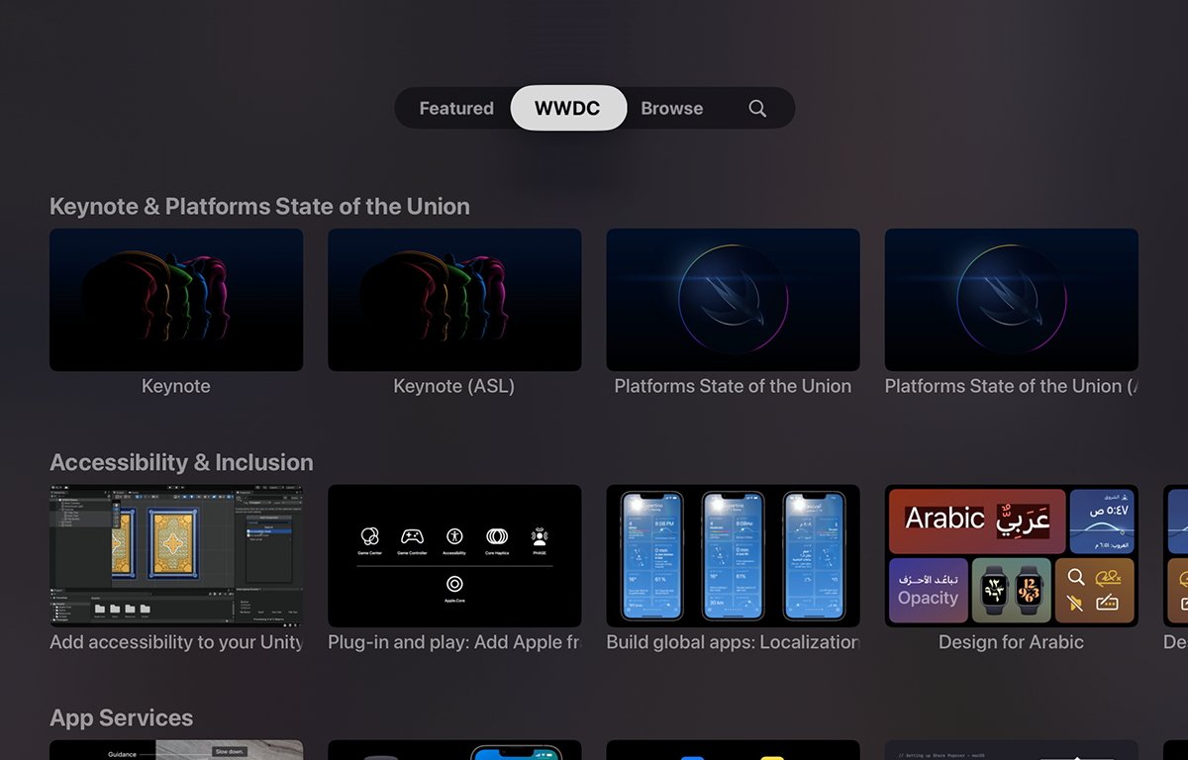This screenshot has width=1188, height=760.
Task: Open the Browse tab
Action: [671, 109]
